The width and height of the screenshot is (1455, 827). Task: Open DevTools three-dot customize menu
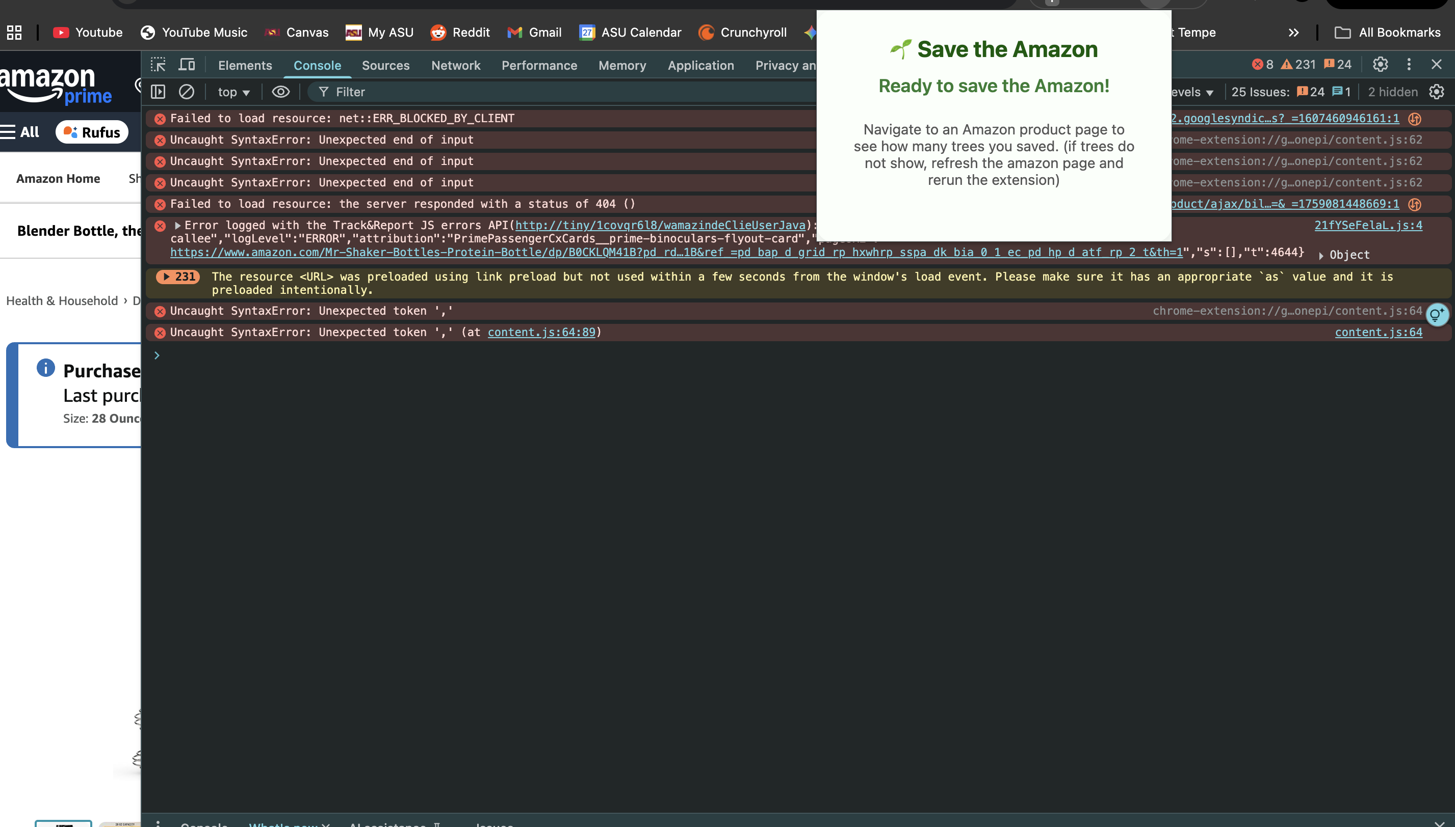point(1409,64)
